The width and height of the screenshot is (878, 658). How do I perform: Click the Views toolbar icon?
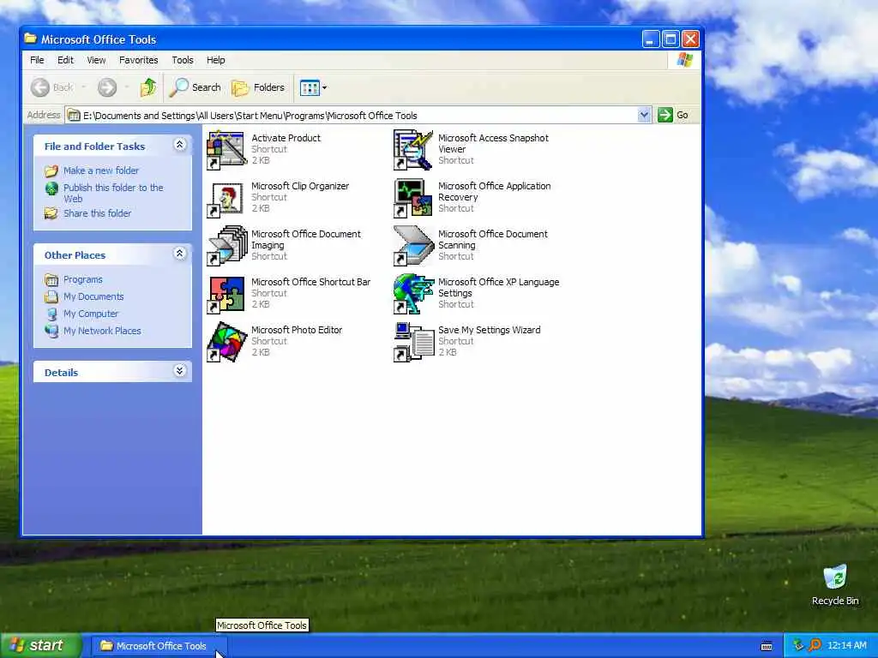(x=309, y=87)
